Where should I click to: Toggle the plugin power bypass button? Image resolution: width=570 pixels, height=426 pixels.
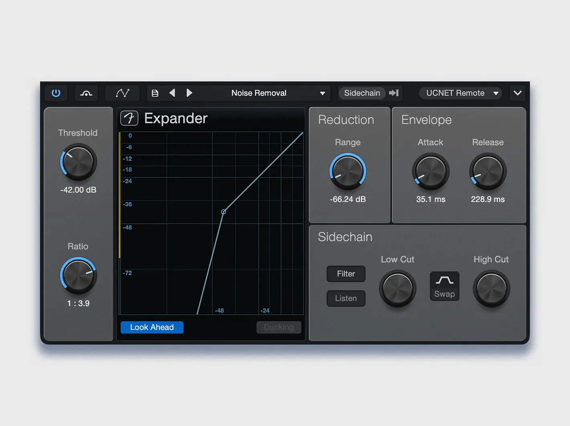coord(56,93)
